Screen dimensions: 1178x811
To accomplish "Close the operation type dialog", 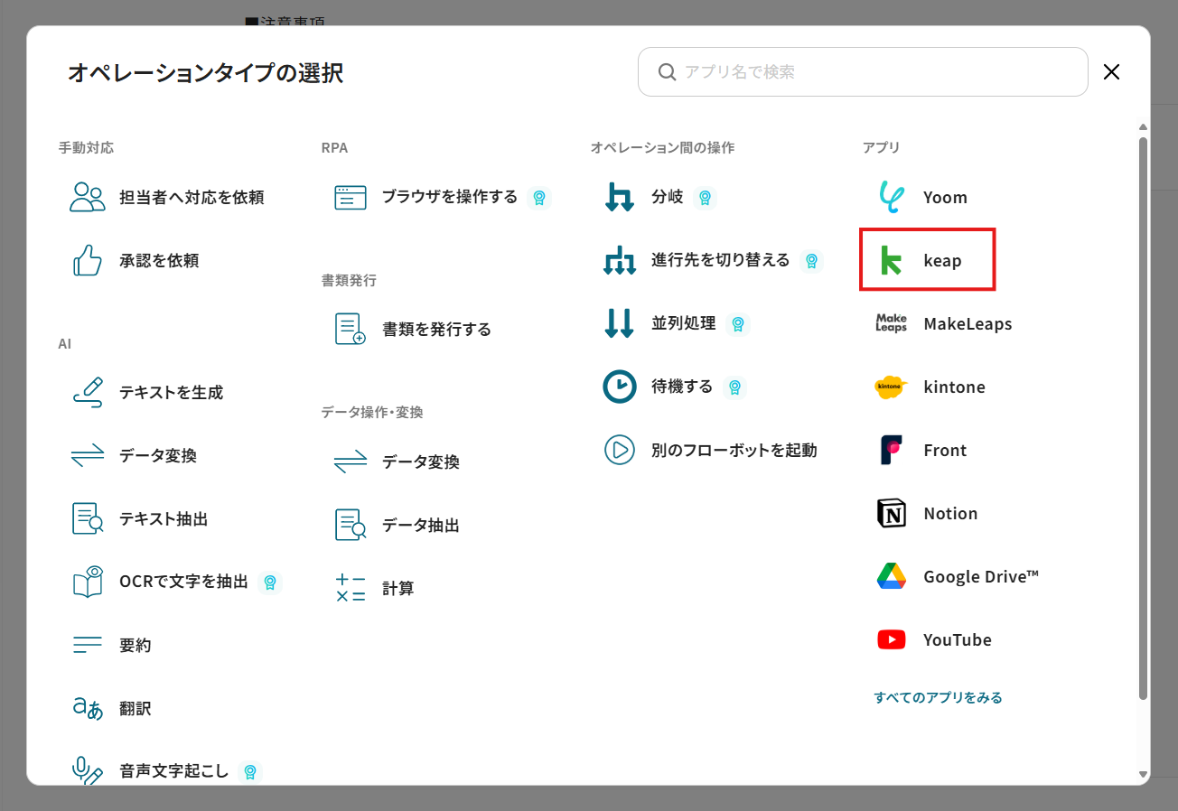I will [1111, 72].
